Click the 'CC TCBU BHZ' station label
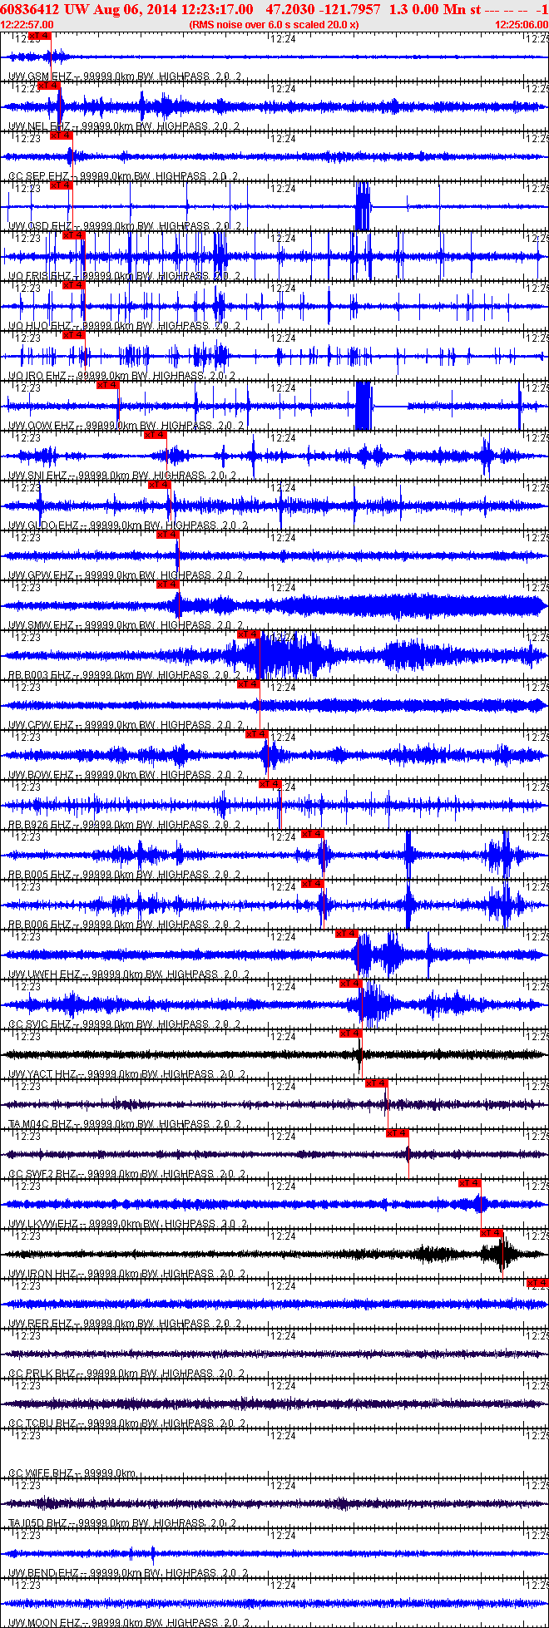Screen dimensions: 549x1628 (42, 1423)
